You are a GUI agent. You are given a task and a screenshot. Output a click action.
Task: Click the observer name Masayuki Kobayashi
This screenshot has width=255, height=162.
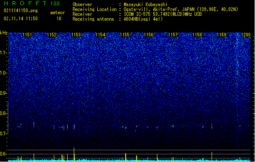point(146,4)
